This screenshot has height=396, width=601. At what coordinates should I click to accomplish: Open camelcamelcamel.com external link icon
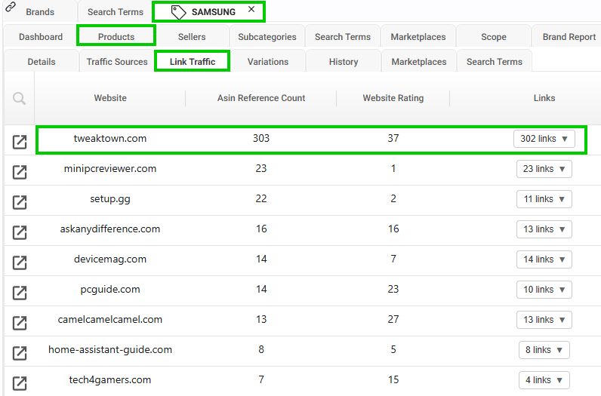coord(20,323)
